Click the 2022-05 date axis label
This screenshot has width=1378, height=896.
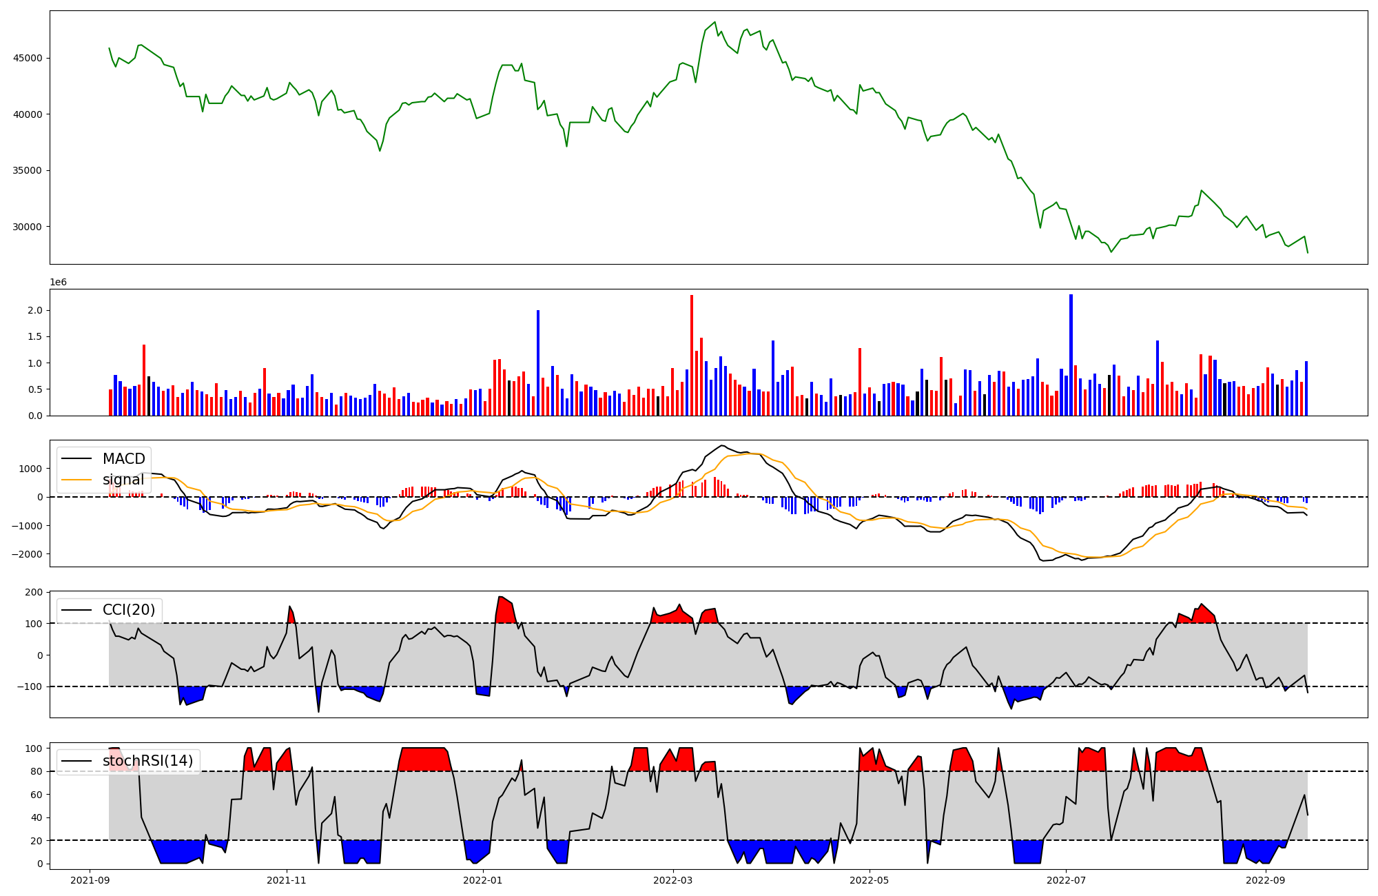tap(870, 880)
